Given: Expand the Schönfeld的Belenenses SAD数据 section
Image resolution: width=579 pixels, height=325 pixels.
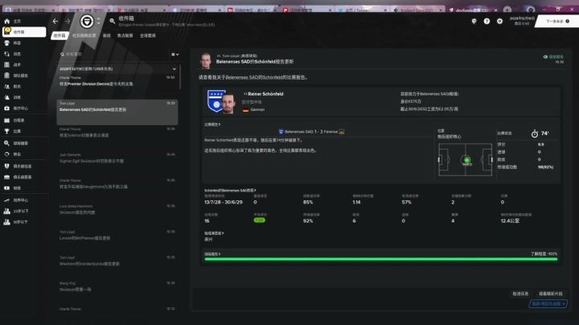Looking at the screenshot, I should tap(230, 191).
